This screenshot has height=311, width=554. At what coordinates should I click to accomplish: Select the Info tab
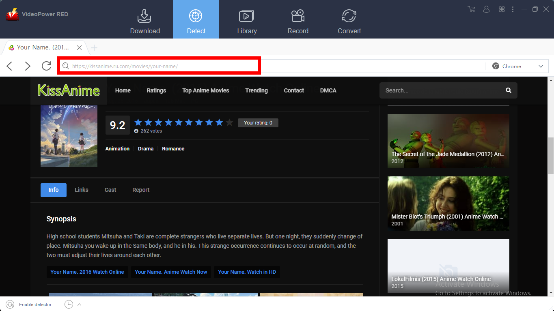54,190
